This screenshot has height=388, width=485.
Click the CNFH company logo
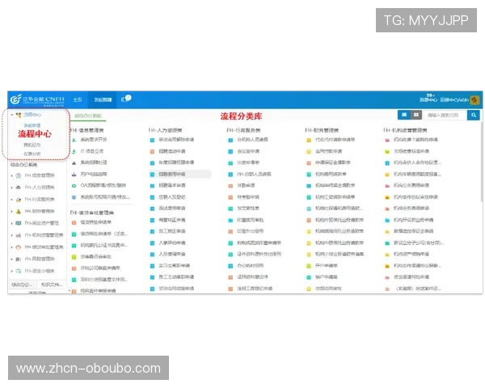pyautogui.click(x=37, y=99)
